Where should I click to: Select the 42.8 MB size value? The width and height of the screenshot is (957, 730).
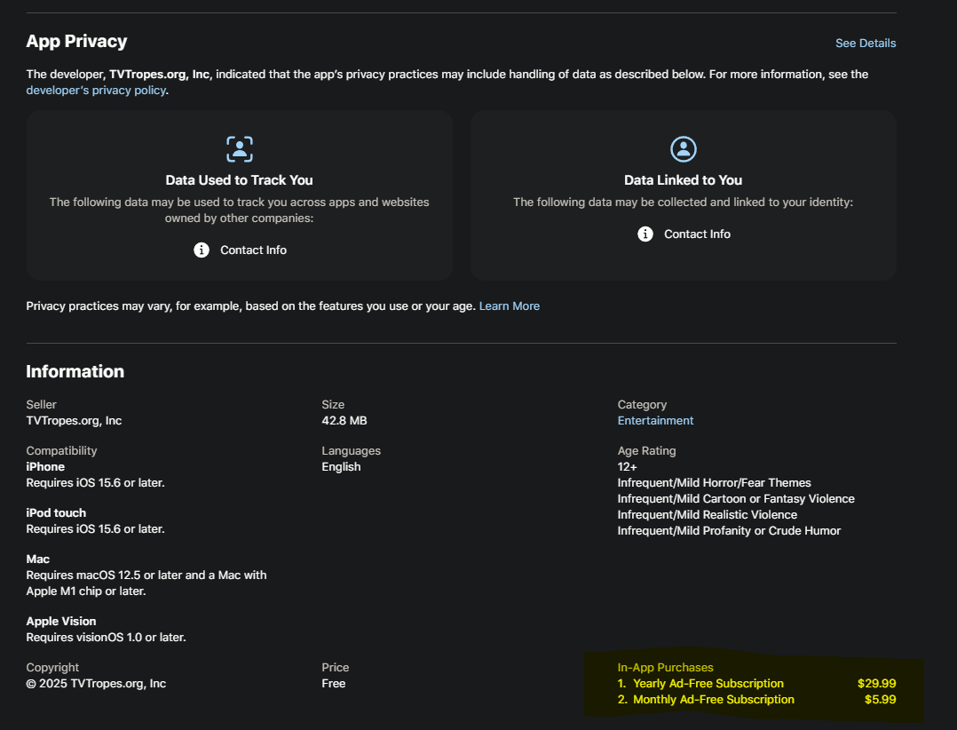tap(344, 421)
